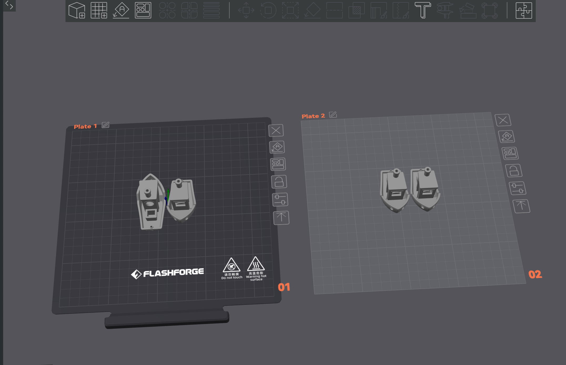Select the right boat on Plate 2

(426, 189)
